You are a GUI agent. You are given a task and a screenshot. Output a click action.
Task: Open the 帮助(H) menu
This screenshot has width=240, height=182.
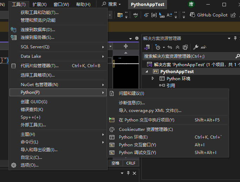pos(83,4)
